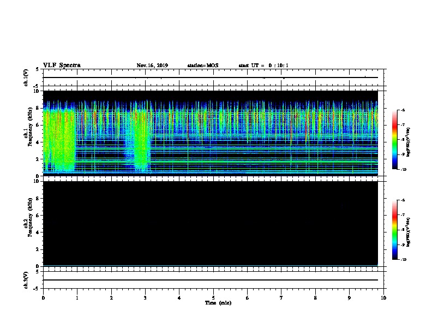The width and height of the screenshot is (432, 334).
Task: Click the ch.2 spectrogram color bar
Action: pos(394,230)
